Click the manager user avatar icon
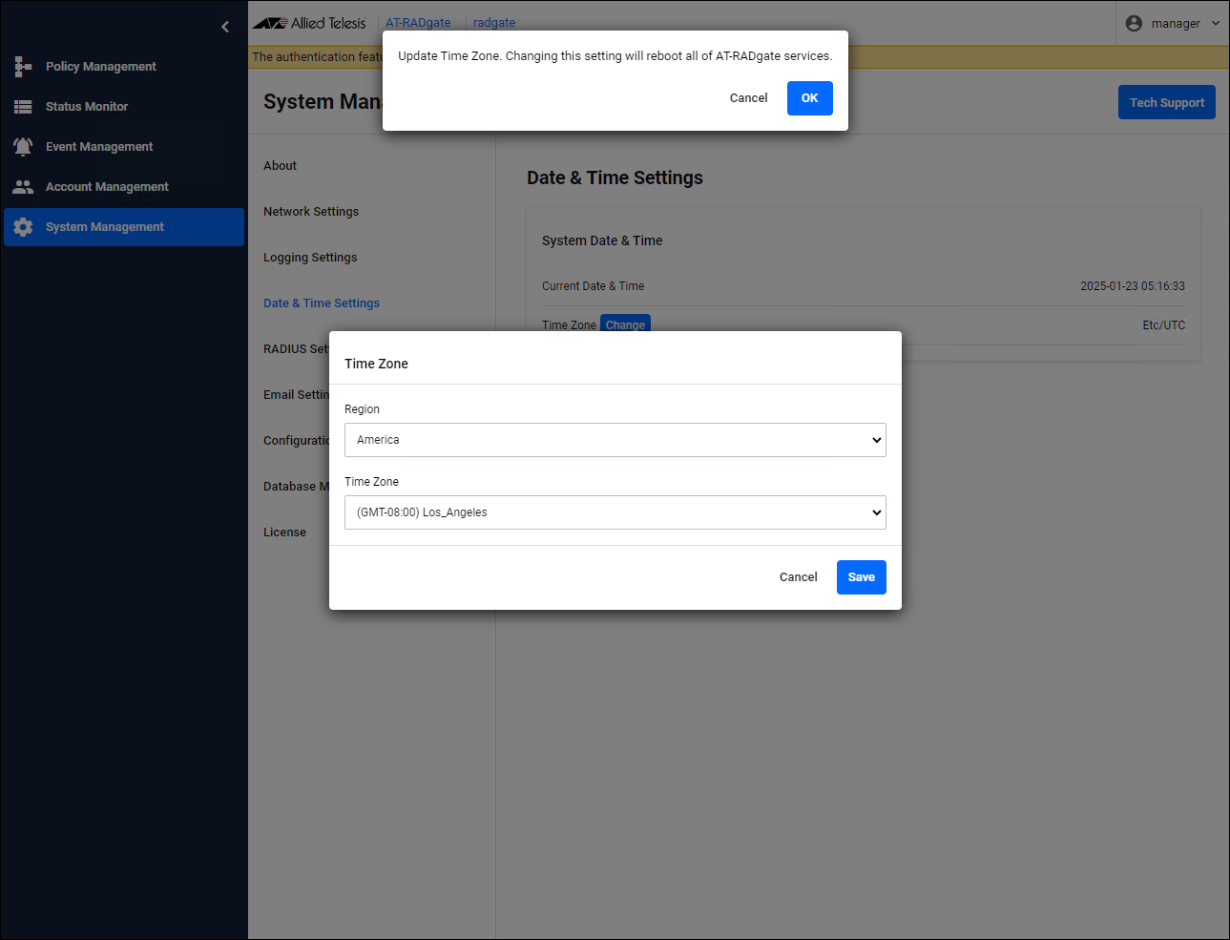 1134,24
